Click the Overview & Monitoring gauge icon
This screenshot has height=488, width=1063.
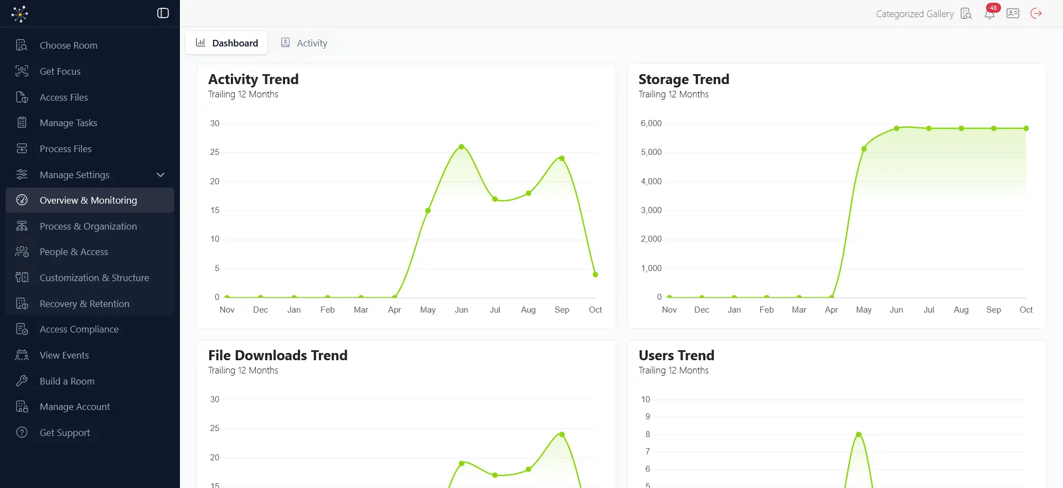(x=22, y=200)
